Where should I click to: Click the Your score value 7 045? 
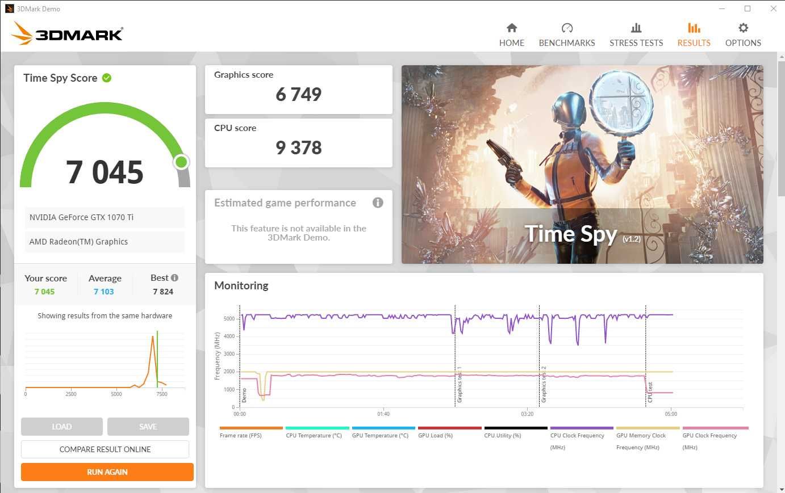pos(44,292)
